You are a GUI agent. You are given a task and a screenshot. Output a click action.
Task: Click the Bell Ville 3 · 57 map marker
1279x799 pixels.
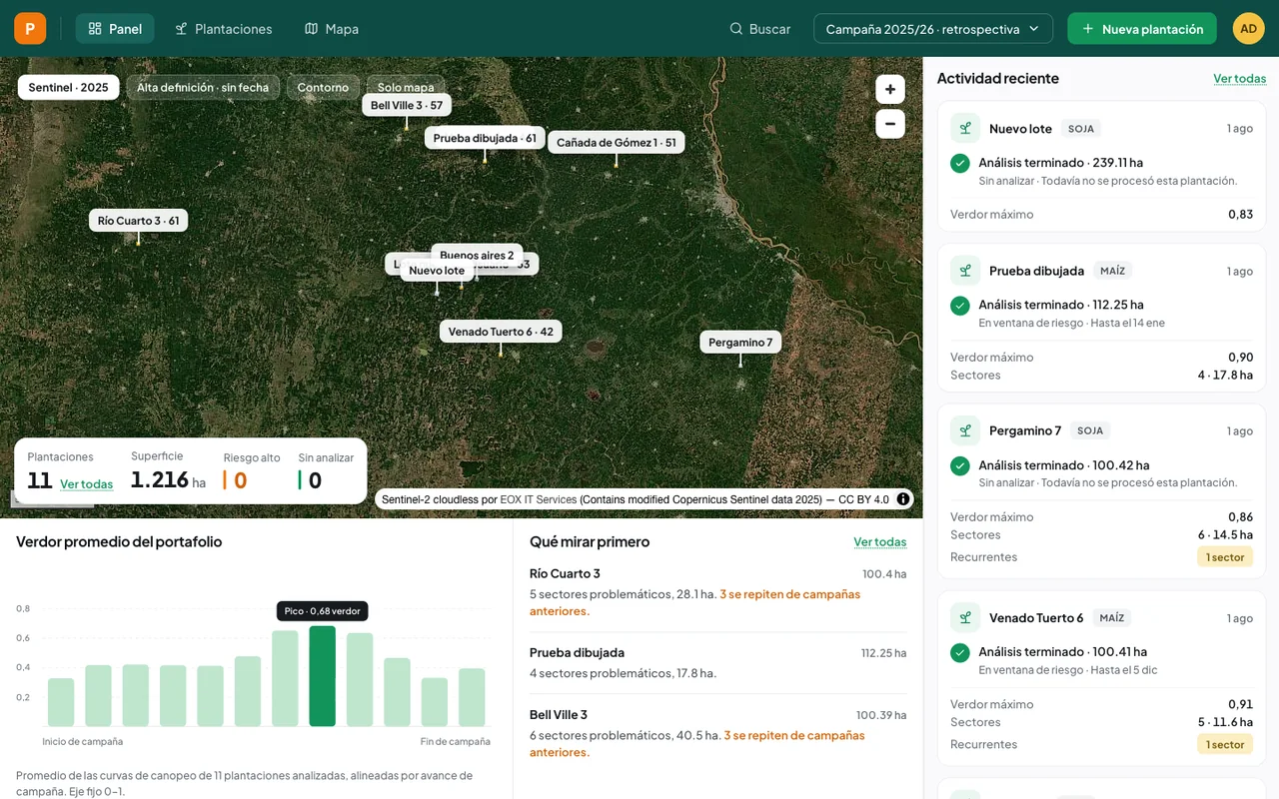pyautogui.click(x=407, y=105)
